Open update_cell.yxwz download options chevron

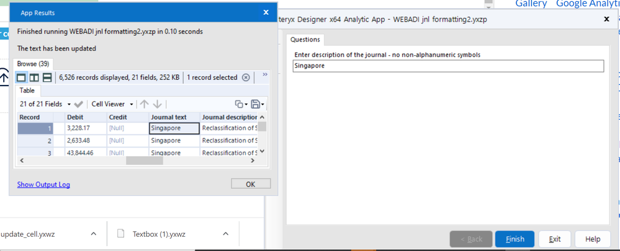(x=94, y=234)
